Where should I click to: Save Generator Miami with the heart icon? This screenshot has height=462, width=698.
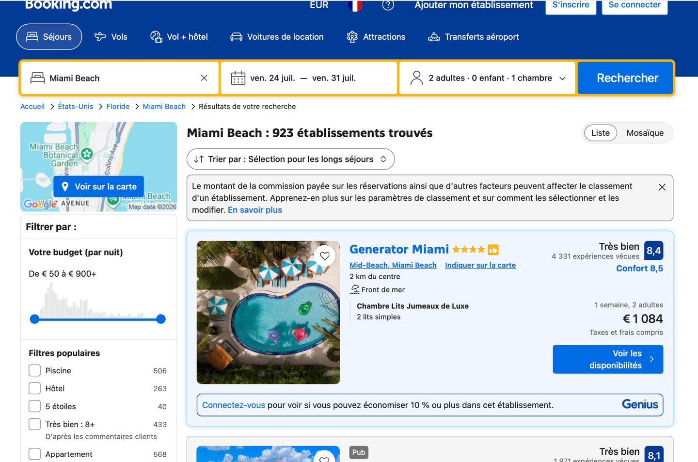tap(325, 256)
